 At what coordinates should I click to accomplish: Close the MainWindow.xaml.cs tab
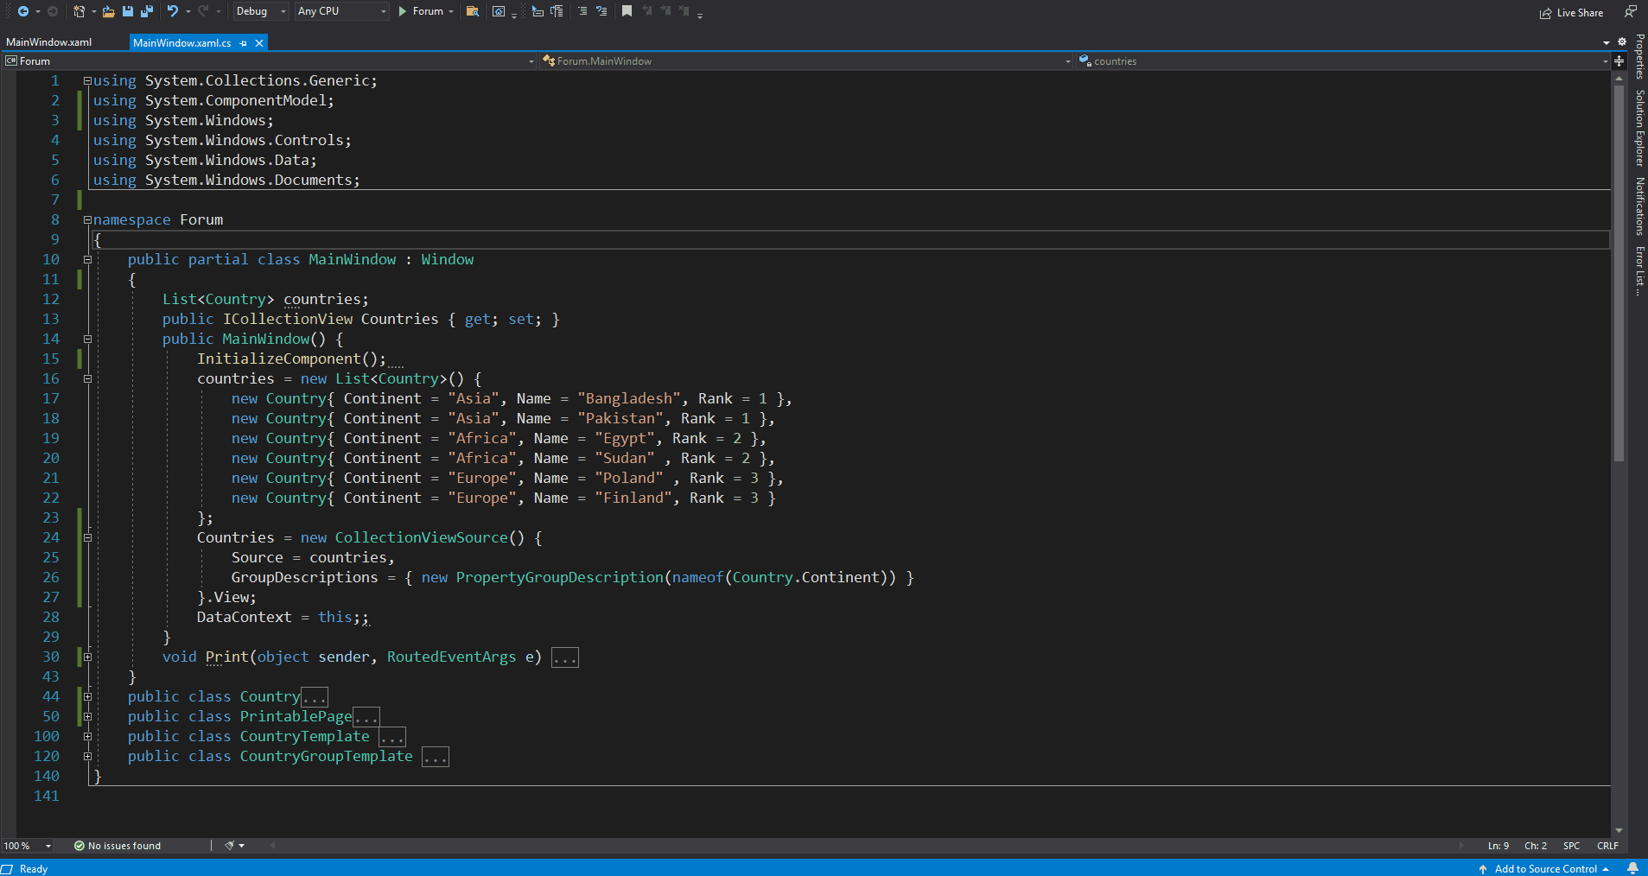(259, 42)
